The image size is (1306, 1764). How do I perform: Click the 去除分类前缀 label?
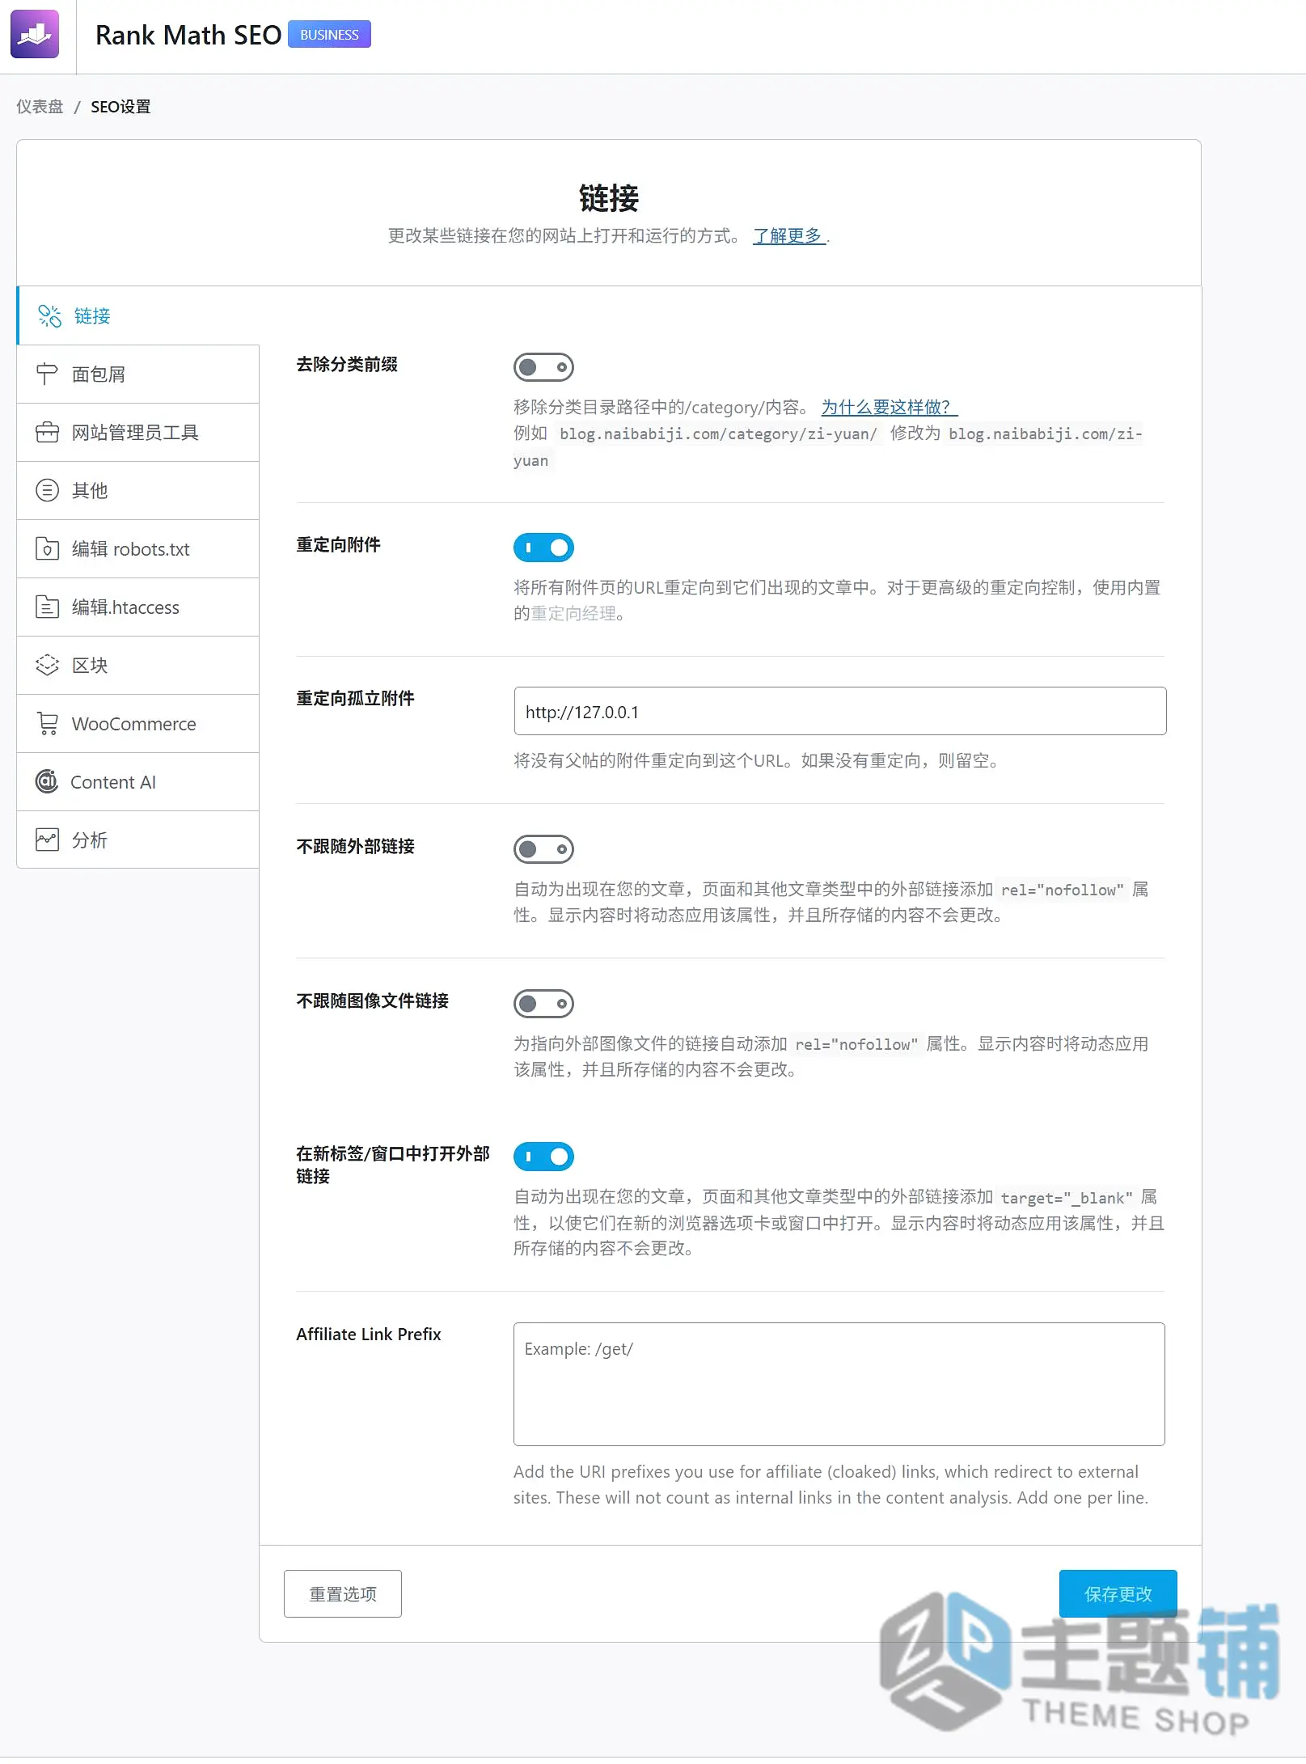tap(347, 365)
